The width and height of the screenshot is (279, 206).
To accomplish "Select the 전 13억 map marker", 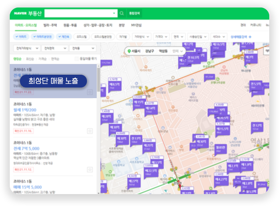I will [x=136, y=140].
